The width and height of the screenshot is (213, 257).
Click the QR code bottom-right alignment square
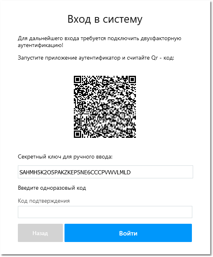click(x=129, y=131)
